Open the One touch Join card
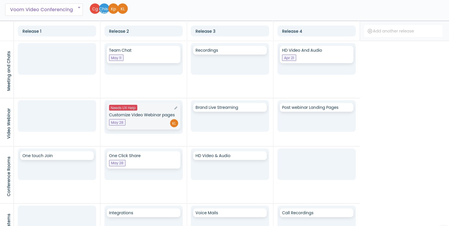This screenshot has width=449, height=226. pyautogui.click(x=57, y=156)
